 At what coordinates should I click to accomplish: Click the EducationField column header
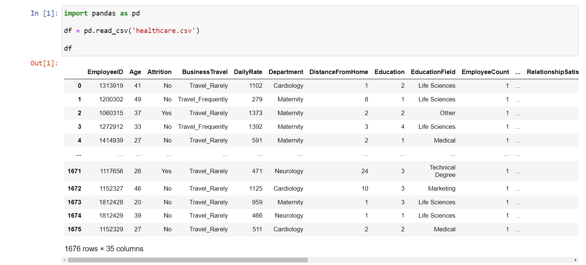(433, 72)
